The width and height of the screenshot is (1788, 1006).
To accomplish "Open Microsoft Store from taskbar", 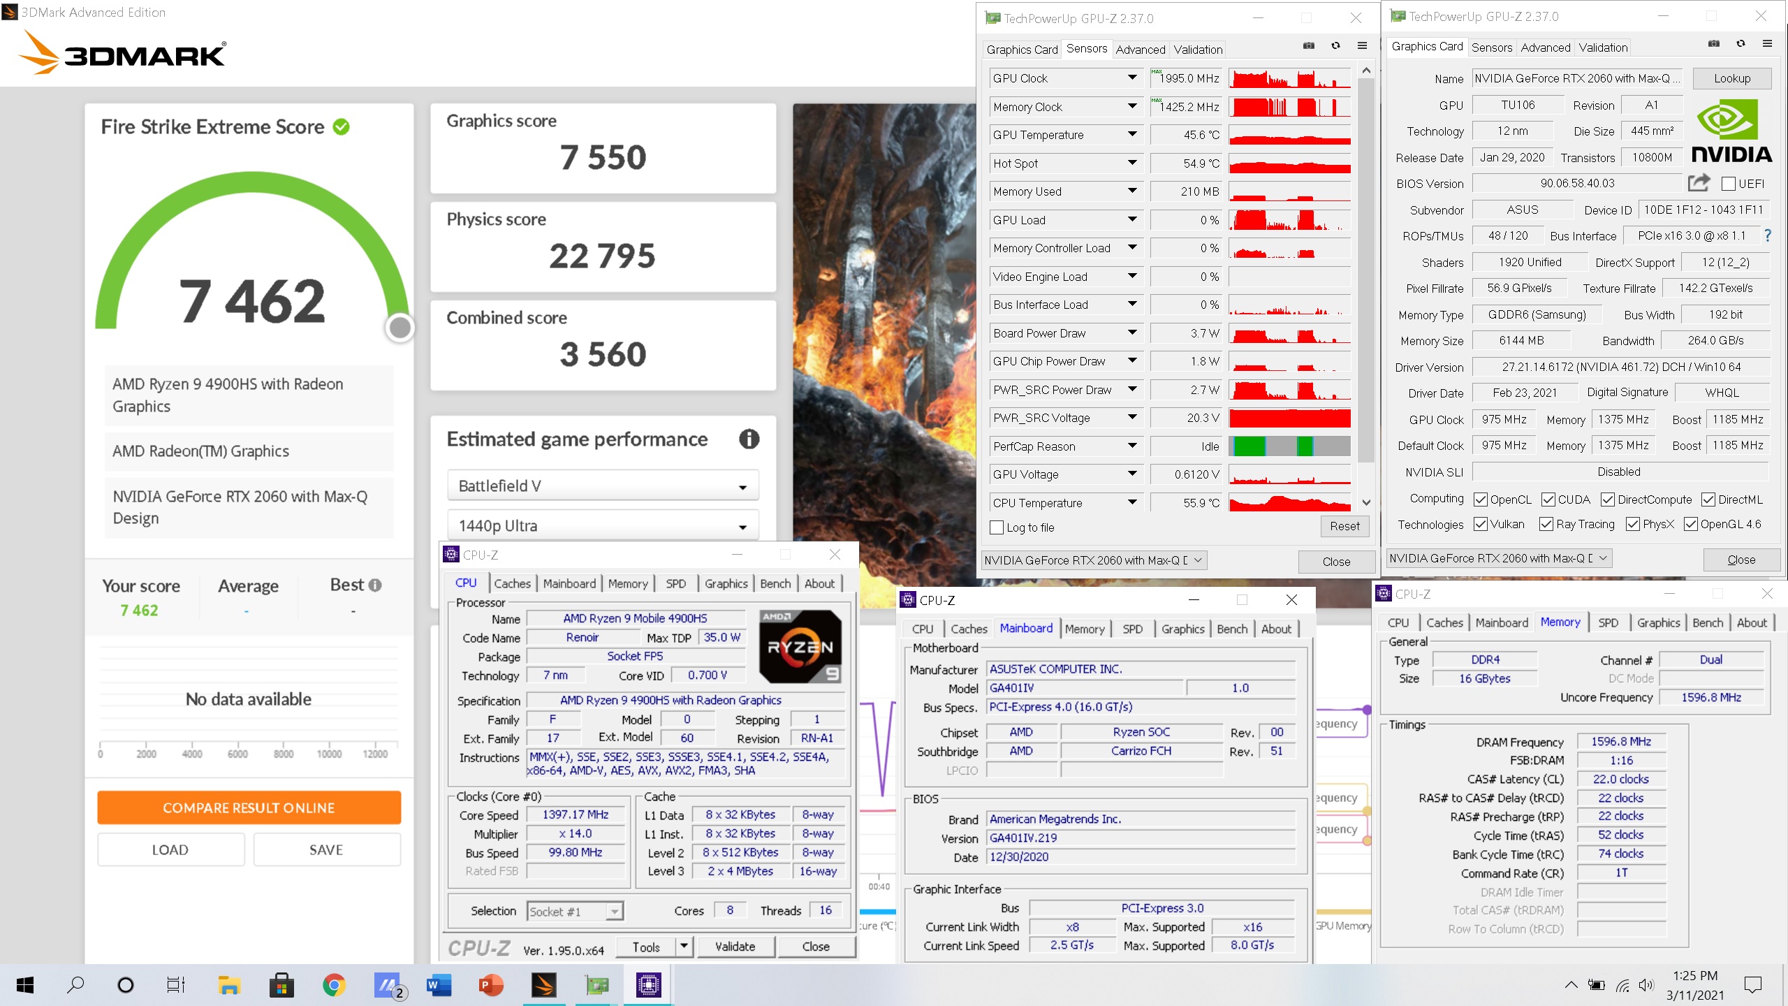I will click(x=281, y=985).
